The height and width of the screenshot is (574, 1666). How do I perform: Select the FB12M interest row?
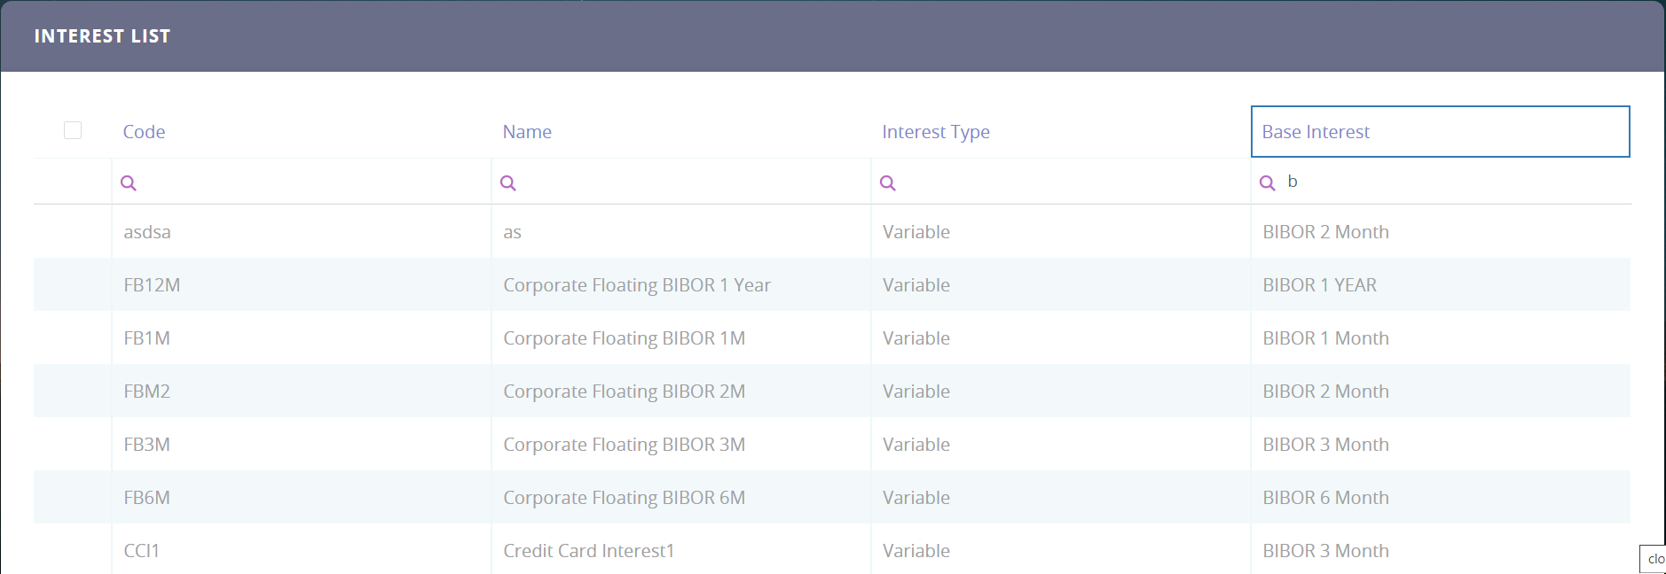click(x=152, y=285)
